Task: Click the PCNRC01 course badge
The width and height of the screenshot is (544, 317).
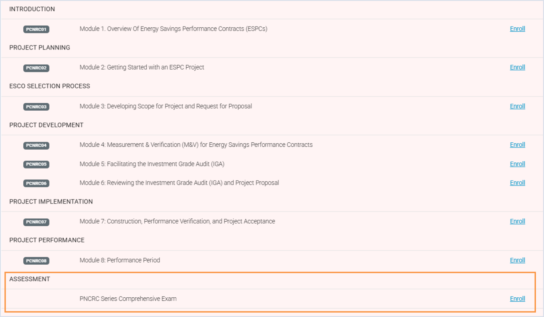Action: click(36, 29)
